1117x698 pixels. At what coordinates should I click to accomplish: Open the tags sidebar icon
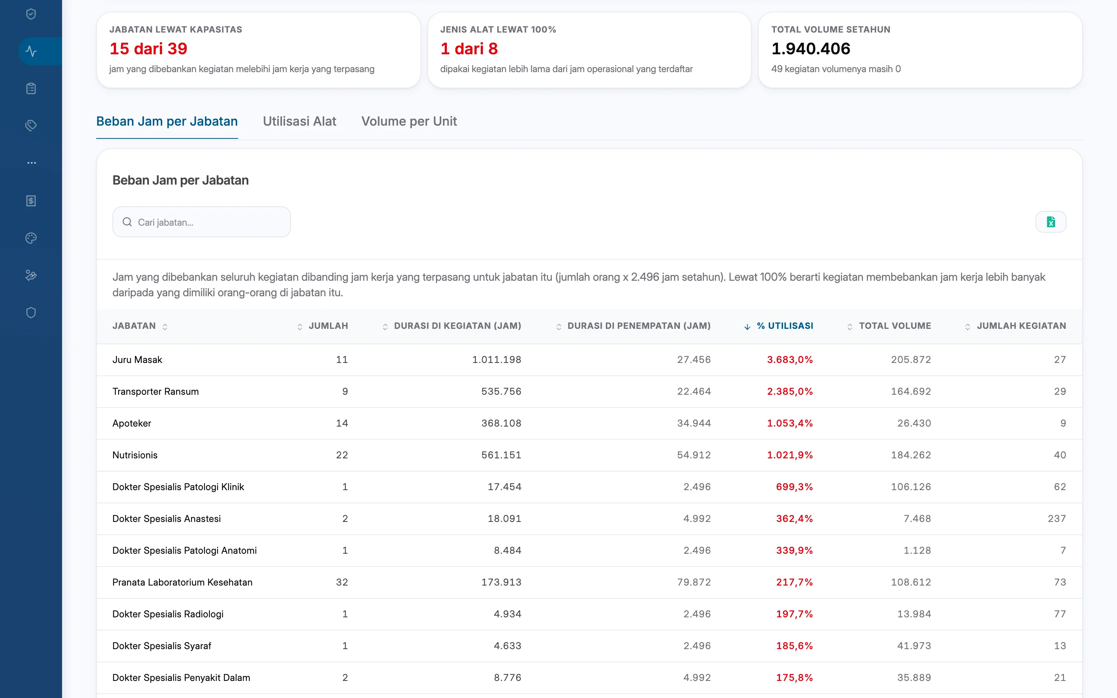31,125
